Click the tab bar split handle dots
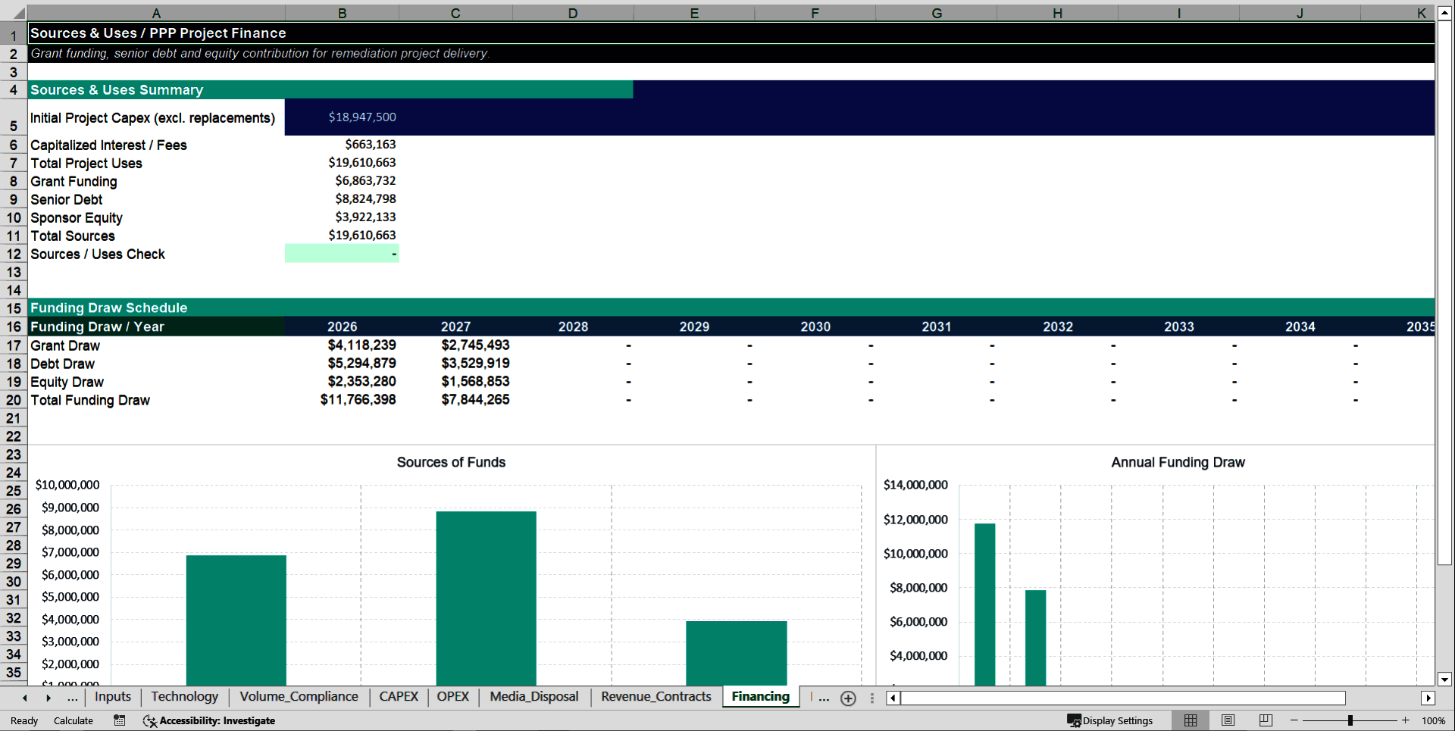 [871, 698]
